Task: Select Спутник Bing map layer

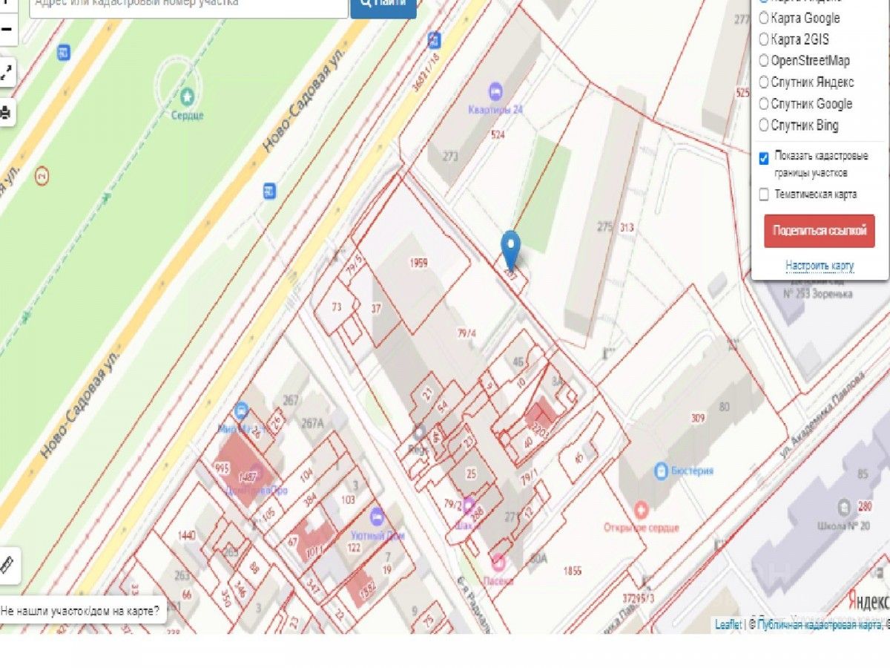Action: pyautogui.click(x=764, y=125)
